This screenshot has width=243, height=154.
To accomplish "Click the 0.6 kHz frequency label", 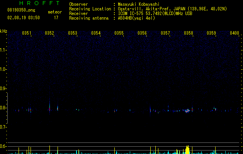I will [3, 146].
